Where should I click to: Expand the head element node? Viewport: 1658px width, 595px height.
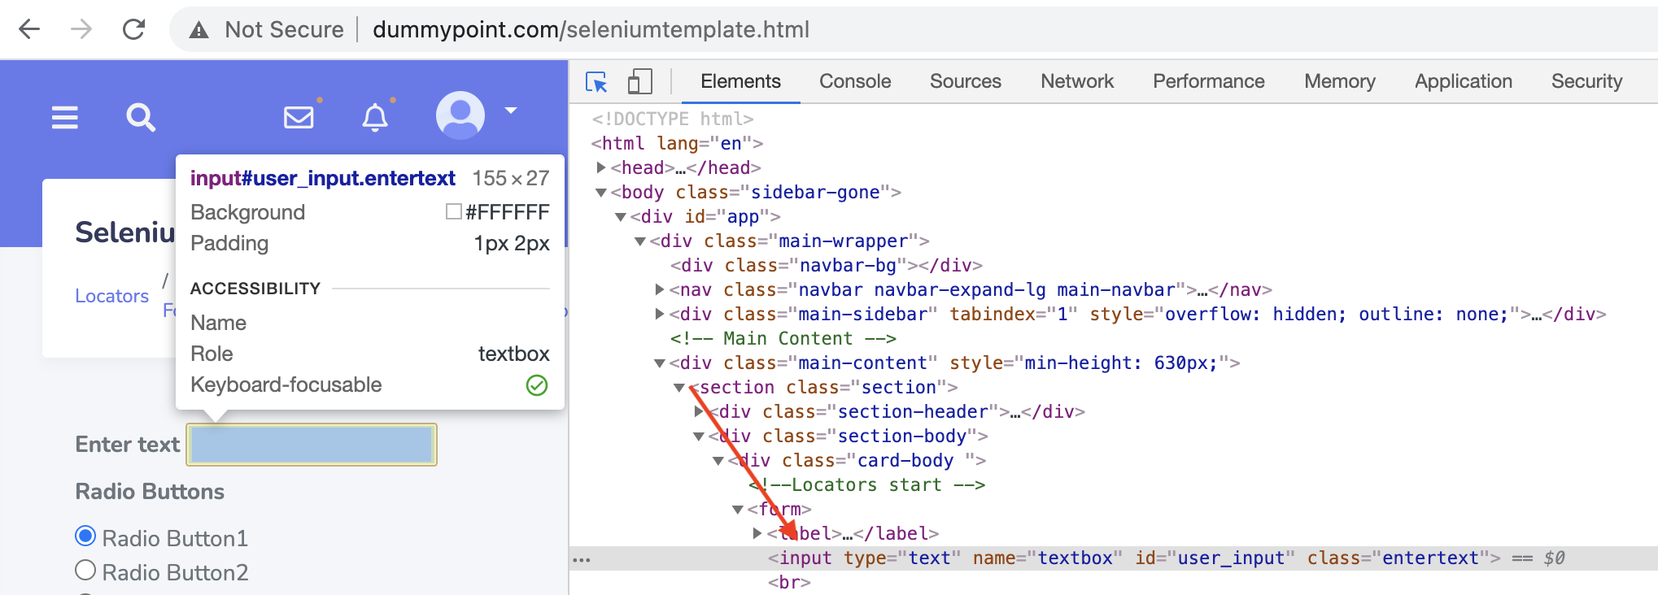tap(601, 167)
